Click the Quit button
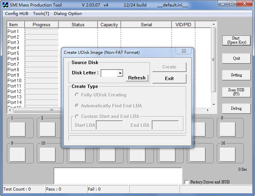Viewport: 255px width, 196px height. (237, 58)
